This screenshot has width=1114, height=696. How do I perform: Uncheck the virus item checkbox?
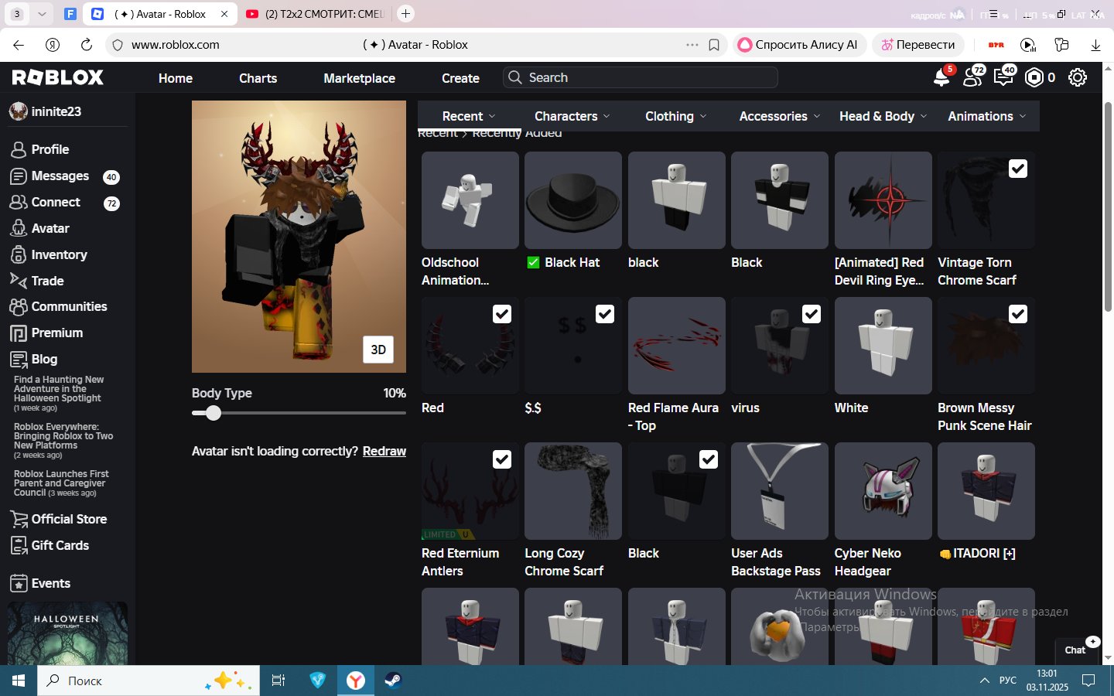[812, 314]
